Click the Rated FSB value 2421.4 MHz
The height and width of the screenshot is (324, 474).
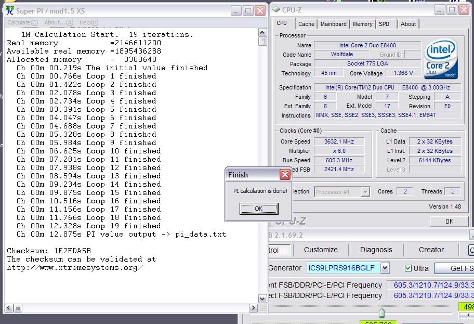(339, 169)
